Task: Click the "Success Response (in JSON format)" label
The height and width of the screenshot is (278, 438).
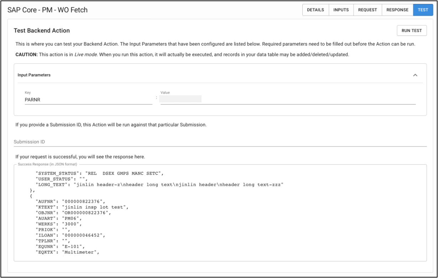Action: (47, 164)
